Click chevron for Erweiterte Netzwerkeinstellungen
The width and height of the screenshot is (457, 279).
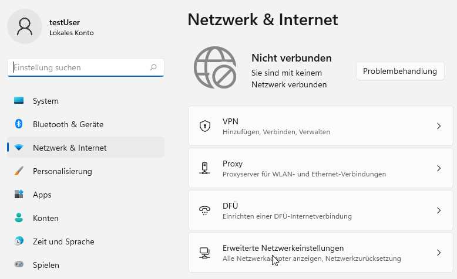pyautogui.click(x=438, y=253)
